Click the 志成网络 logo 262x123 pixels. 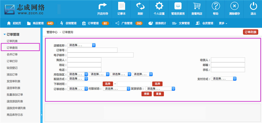[25, 9]
